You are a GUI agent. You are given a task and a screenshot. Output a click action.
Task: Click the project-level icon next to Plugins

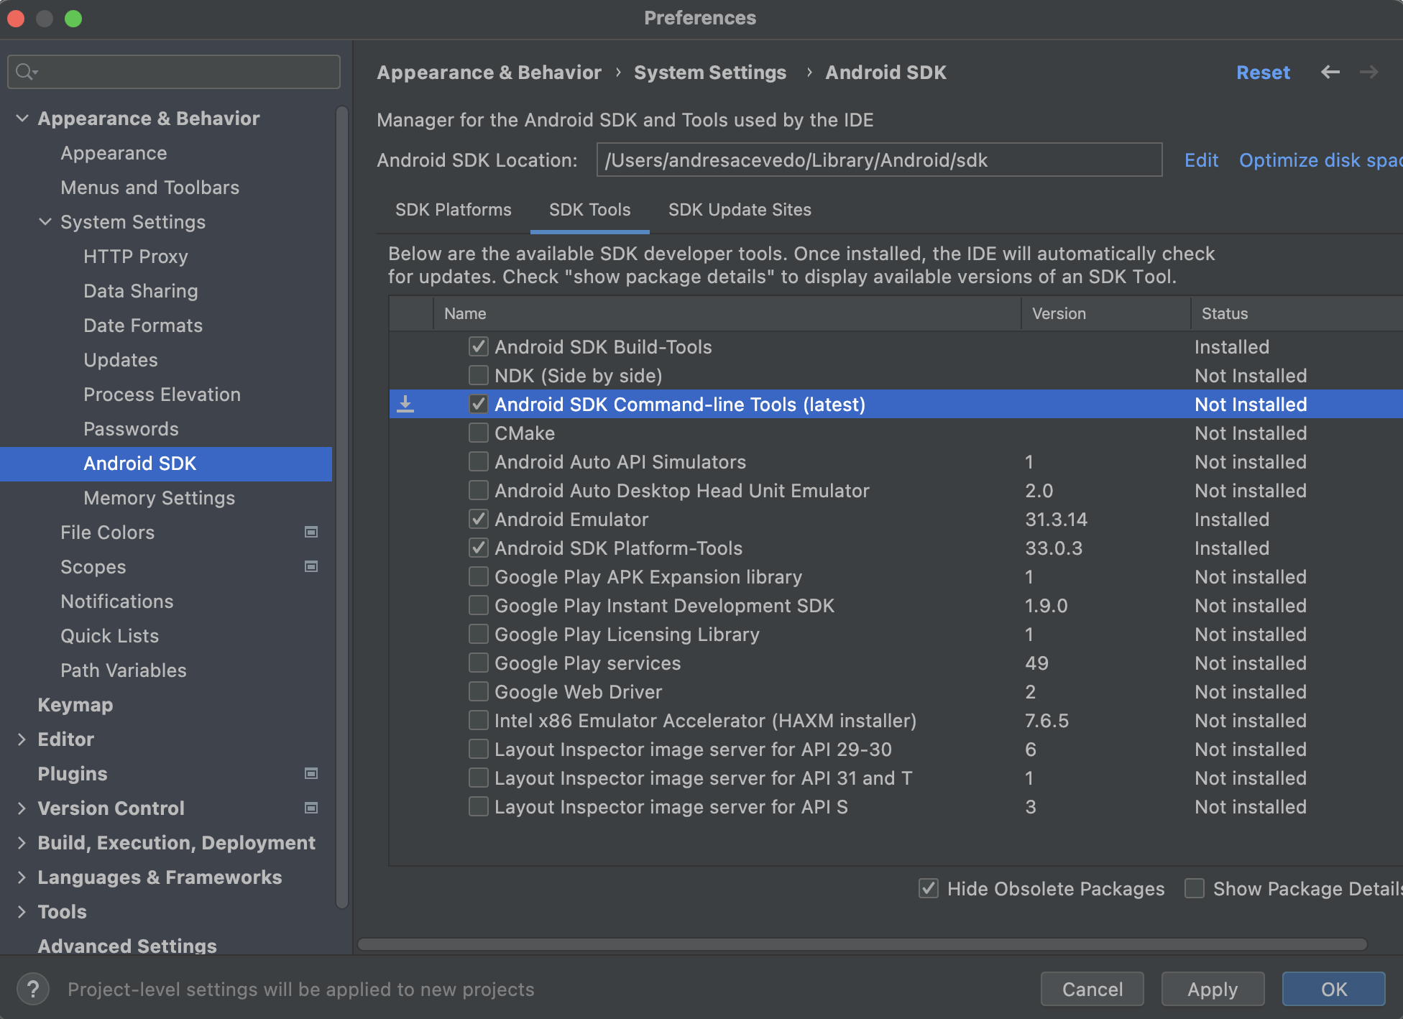coord(311,773)
